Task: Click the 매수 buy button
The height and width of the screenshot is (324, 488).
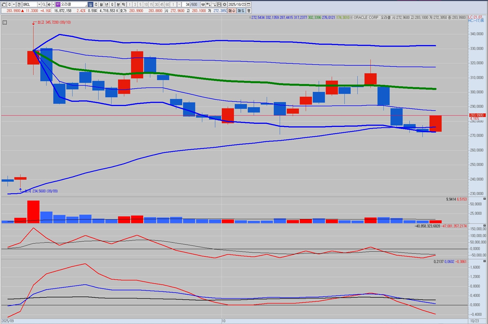Action: (x=232, y=11)
